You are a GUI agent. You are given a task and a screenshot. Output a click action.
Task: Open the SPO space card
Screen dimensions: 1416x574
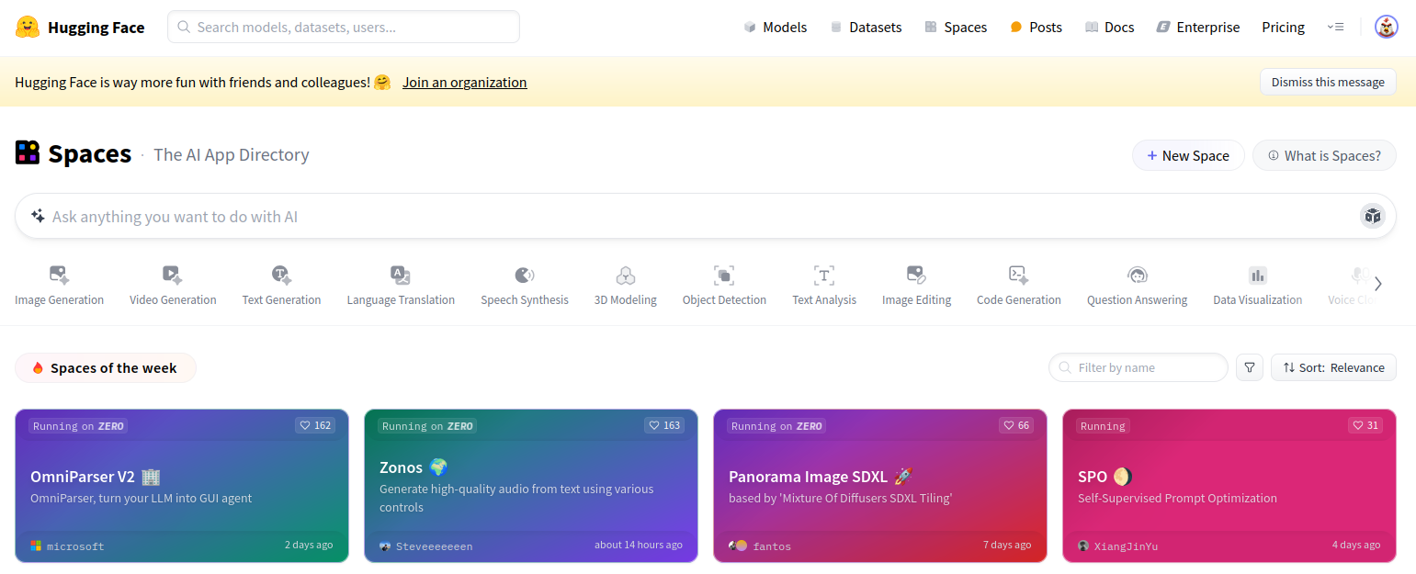tap(1229, 485)
